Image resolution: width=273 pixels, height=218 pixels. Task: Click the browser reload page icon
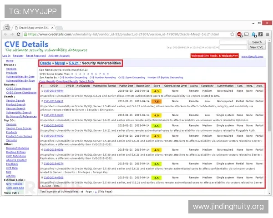click(19, 34)
